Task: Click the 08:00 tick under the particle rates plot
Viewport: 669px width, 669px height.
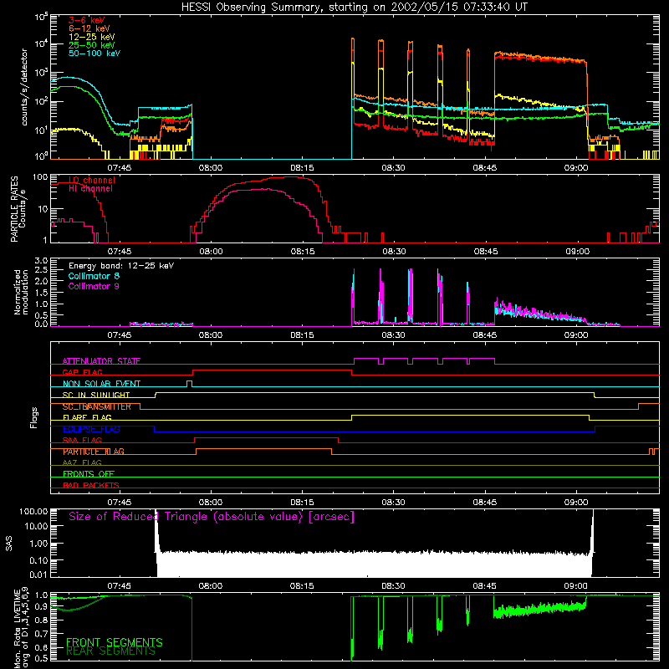Action: [212, 252]
